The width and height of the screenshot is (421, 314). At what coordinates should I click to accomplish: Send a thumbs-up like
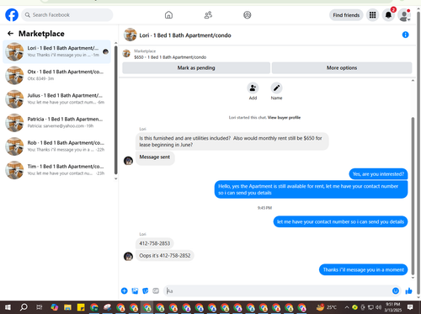coord(408,291)
